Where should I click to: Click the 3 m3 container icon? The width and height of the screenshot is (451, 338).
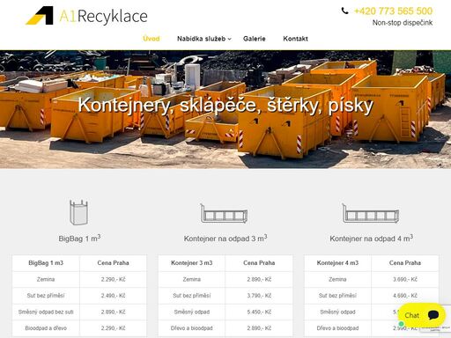point(224,213)
